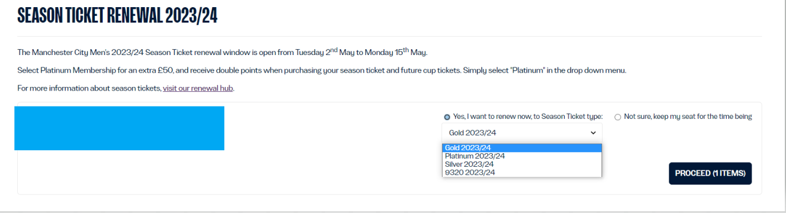786x213 pixels.
Task: Open the "visit our renewal hub" link
Action: [198, 88]
